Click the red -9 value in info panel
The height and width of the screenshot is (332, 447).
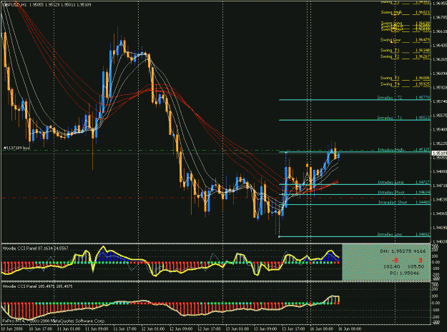pos(395,260)
